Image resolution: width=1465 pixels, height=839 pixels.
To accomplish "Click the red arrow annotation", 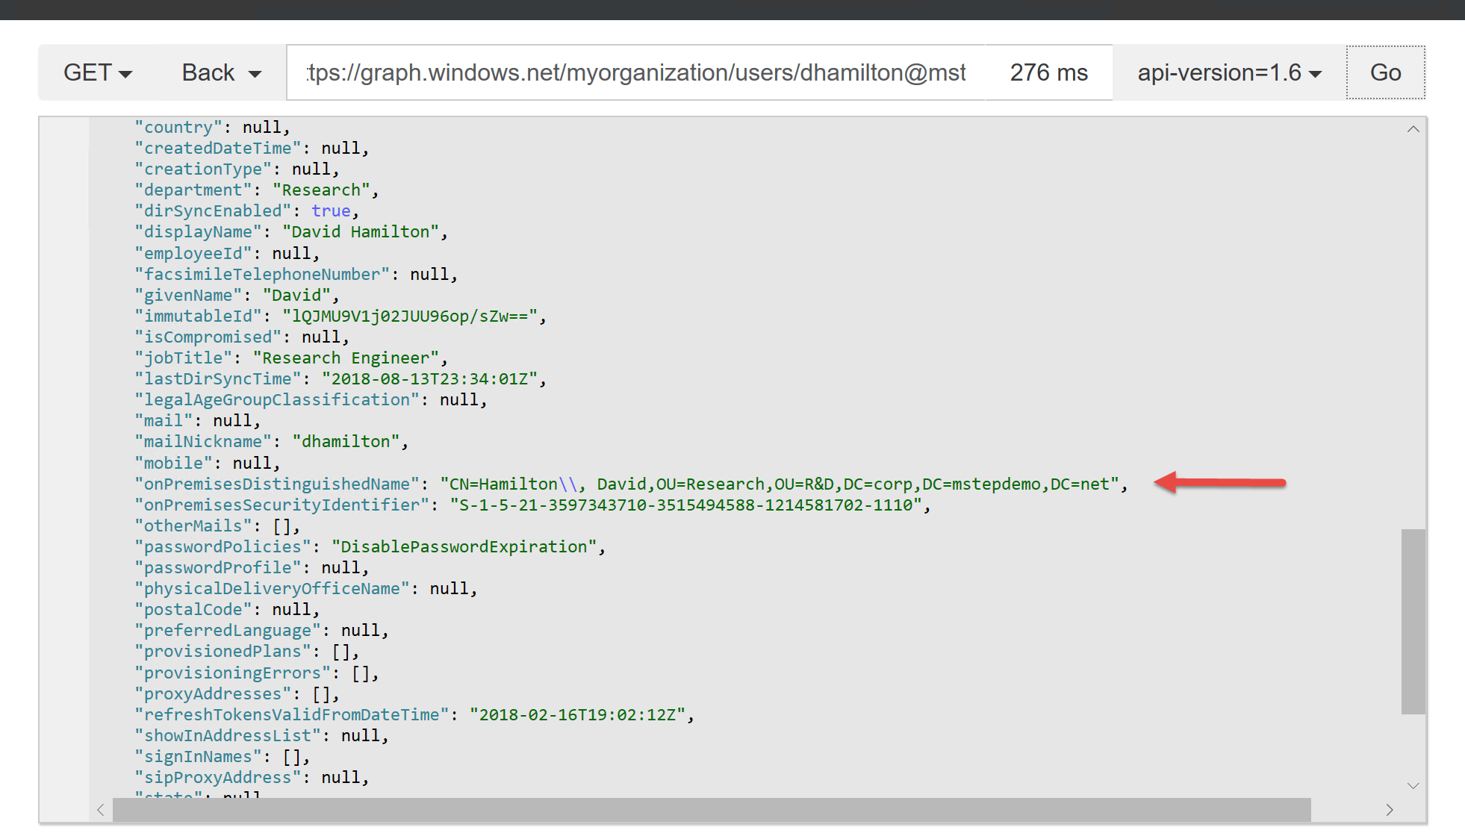I will (1219, 482).
